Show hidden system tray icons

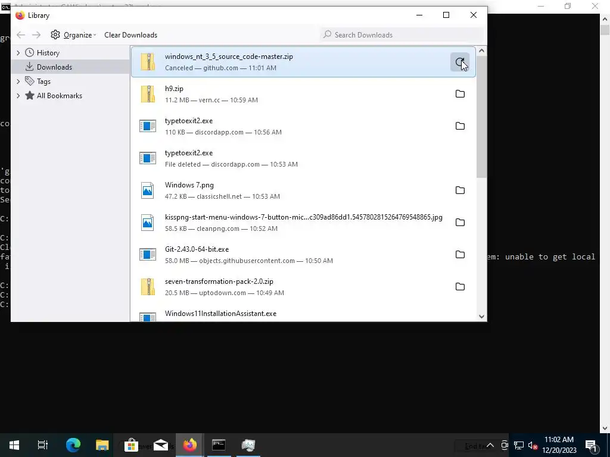coord(490,445)
